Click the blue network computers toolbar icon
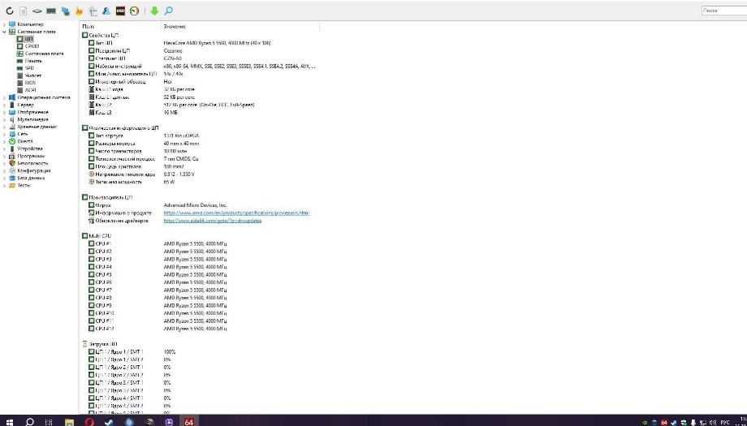This screenshot has height=426, width=747. 65,11
